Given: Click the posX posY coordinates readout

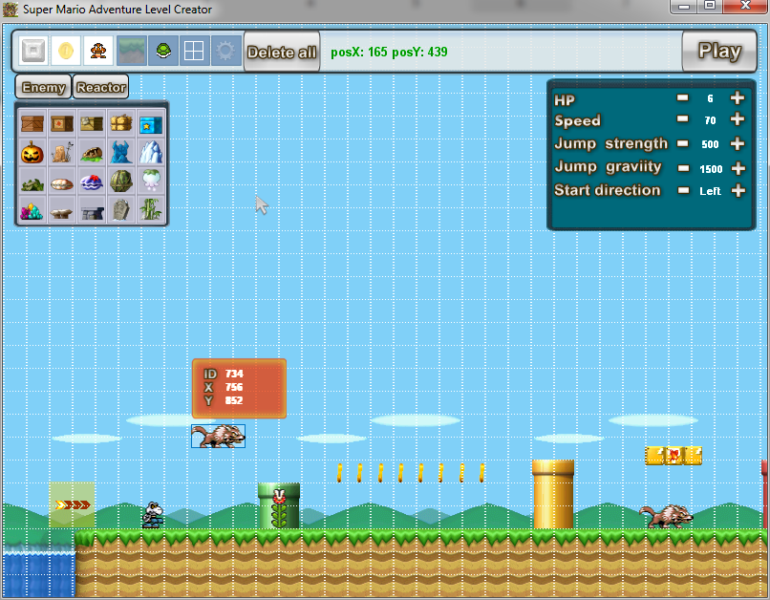Looking at the screenshot, I should (x=389, y=52).
